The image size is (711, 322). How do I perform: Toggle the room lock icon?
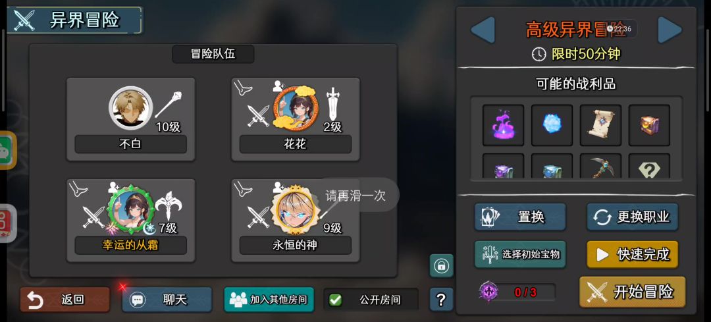441,266
